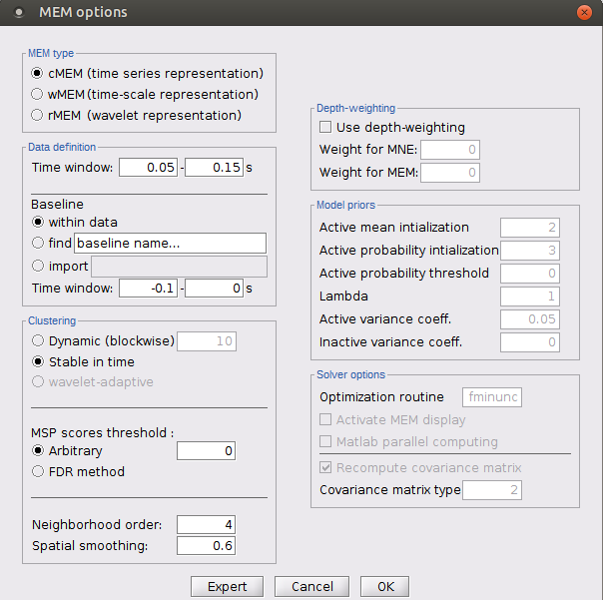This screenshot has width=603, height=600.
Task: Select the 'find' baseline radio option
Action: pyautogui.click(x=38, y=243)
